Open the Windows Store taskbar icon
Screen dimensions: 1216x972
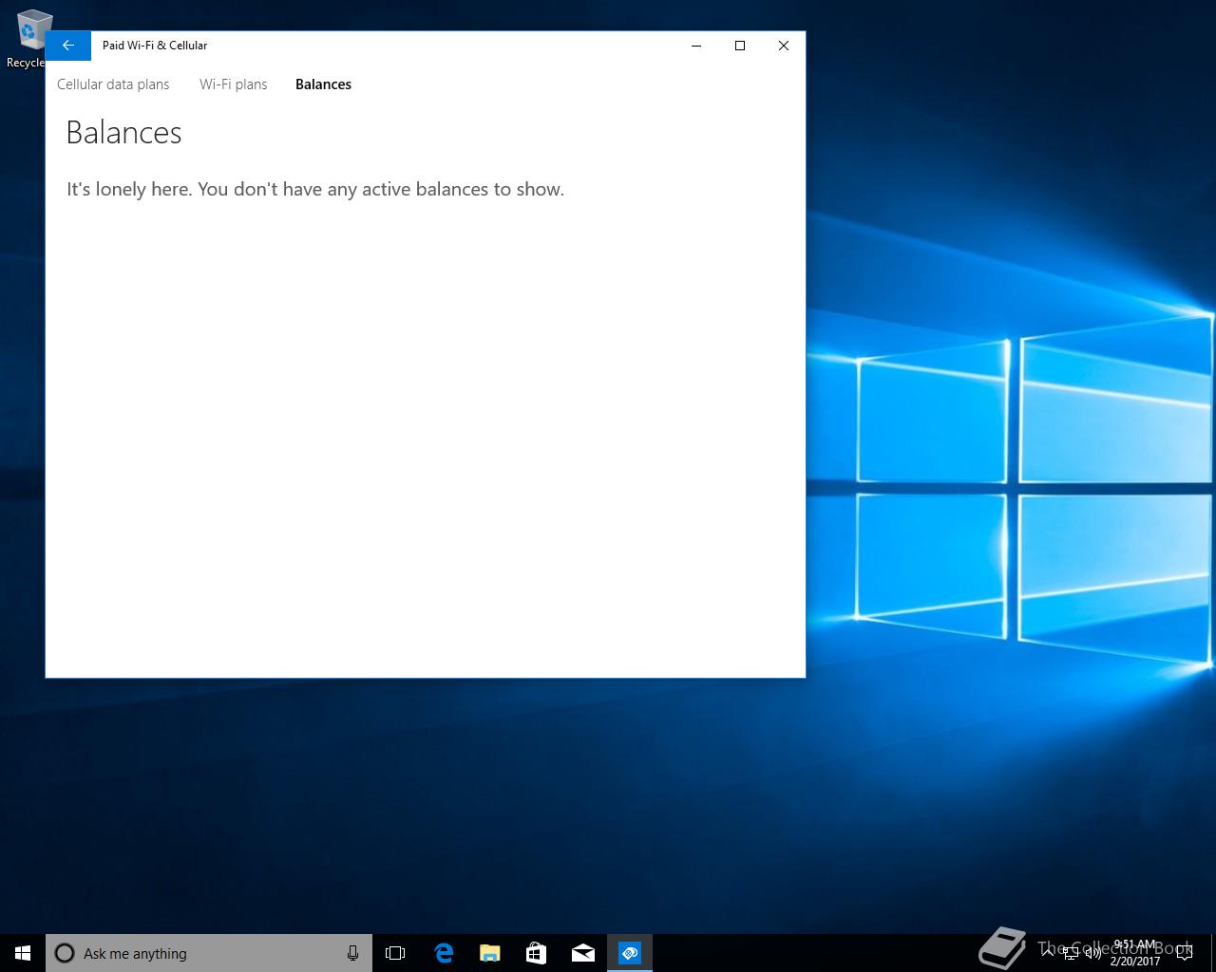tap(536, 953)
